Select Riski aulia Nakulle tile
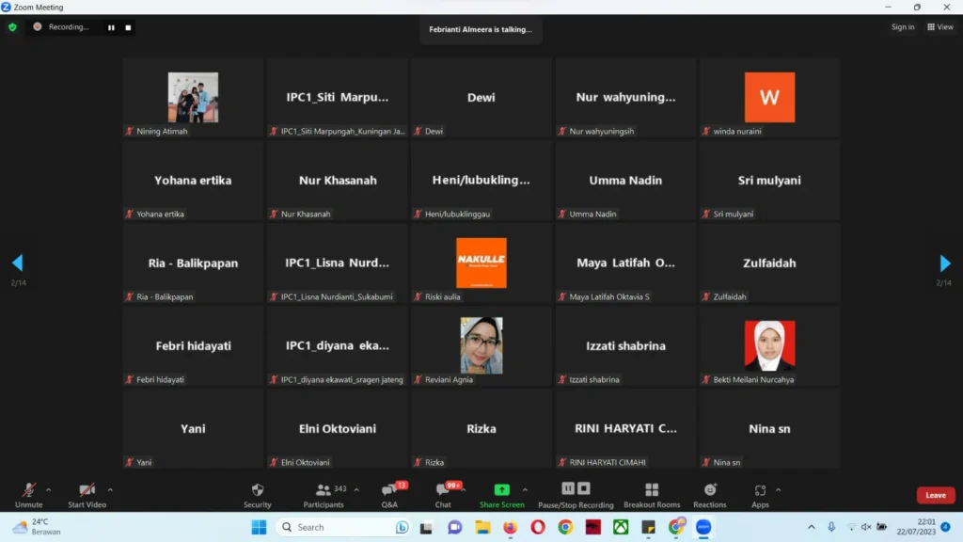The height and width of the screenshot is (542, 963). (x=481, y=263)
